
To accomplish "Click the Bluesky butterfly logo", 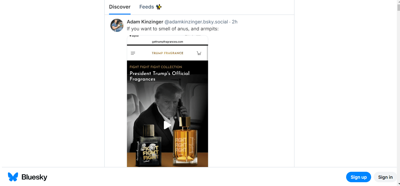I will (x=13, y=177).
